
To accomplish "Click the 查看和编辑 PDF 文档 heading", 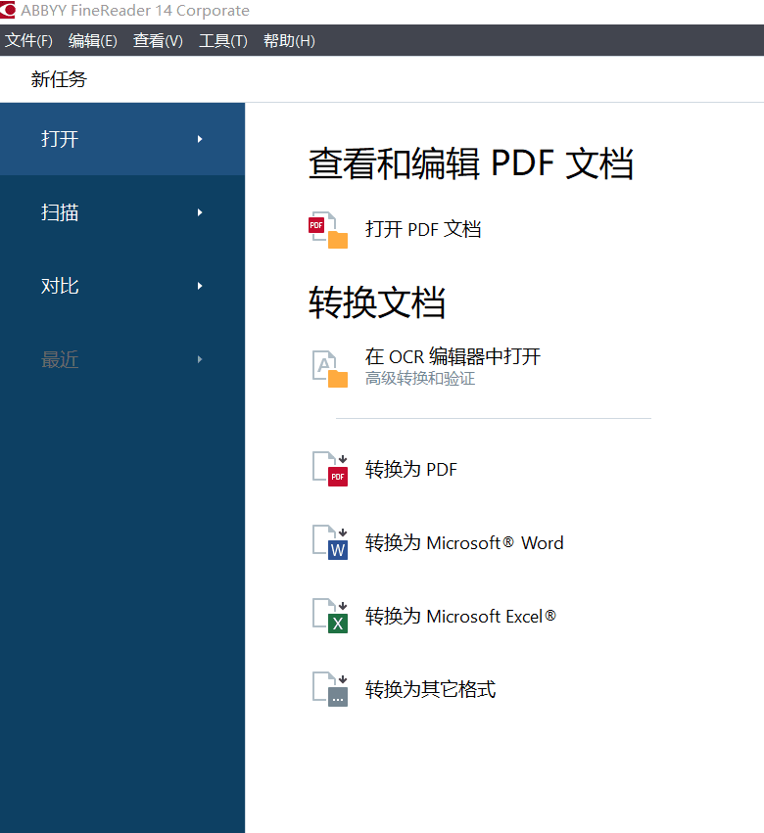I will click(471, 163).
